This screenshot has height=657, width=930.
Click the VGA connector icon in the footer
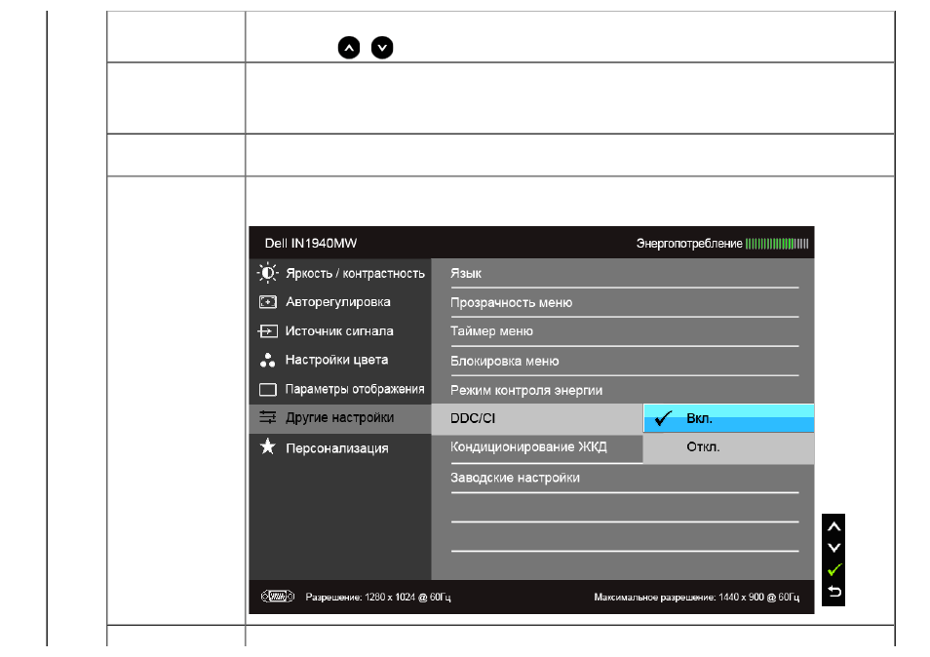[278, 597]
